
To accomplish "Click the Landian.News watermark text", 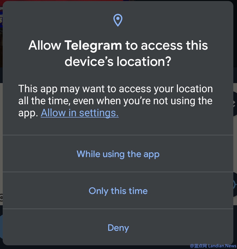I will click(222, 246).
